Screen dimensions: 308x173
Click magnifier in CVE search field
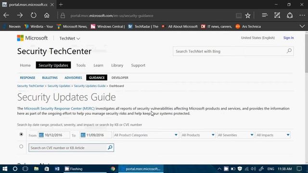110,148
